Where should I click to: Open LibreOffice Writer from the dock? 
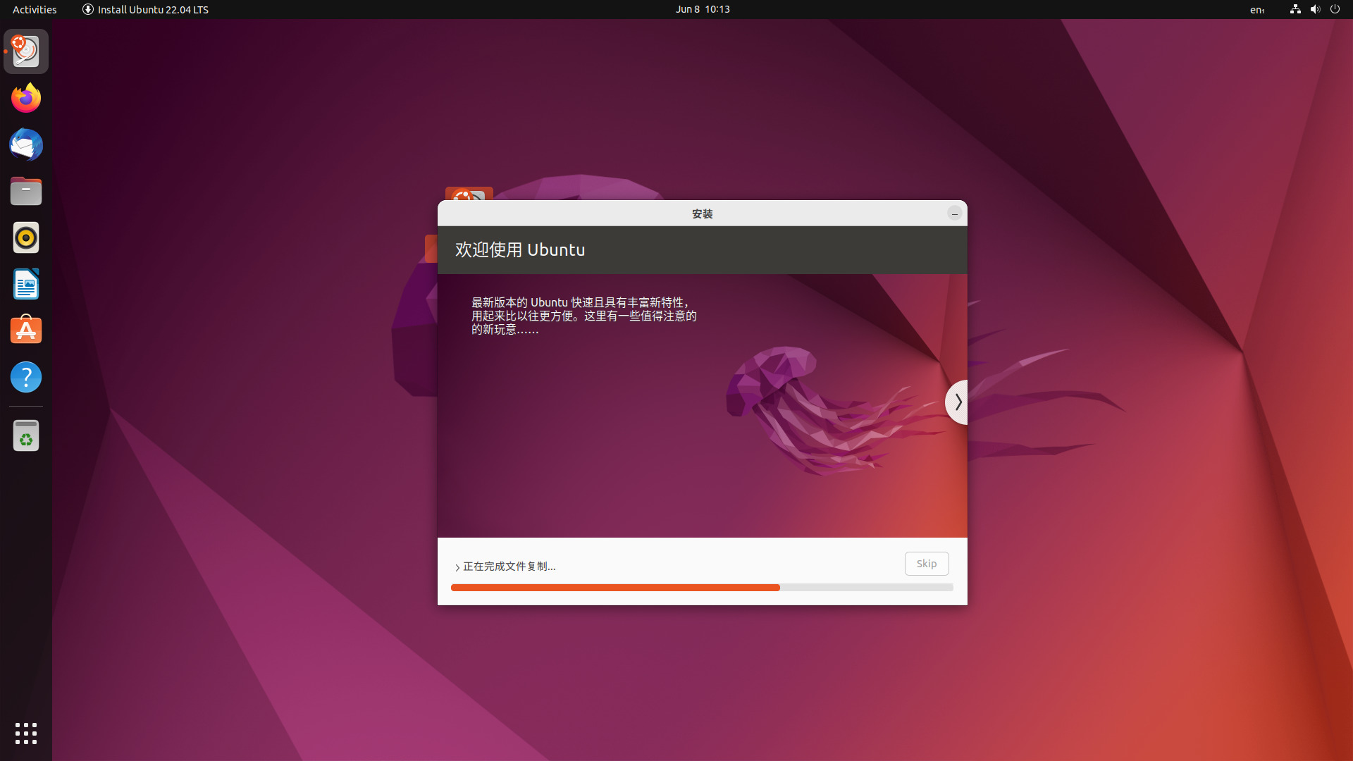point(26,284)
